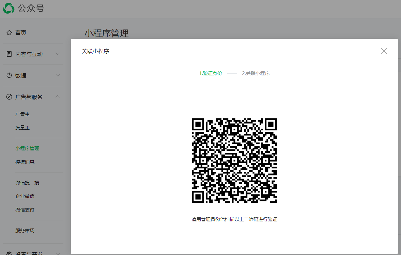Open 服务市场 page
Viewport: 401px width, 255px height.
point(25,231)
